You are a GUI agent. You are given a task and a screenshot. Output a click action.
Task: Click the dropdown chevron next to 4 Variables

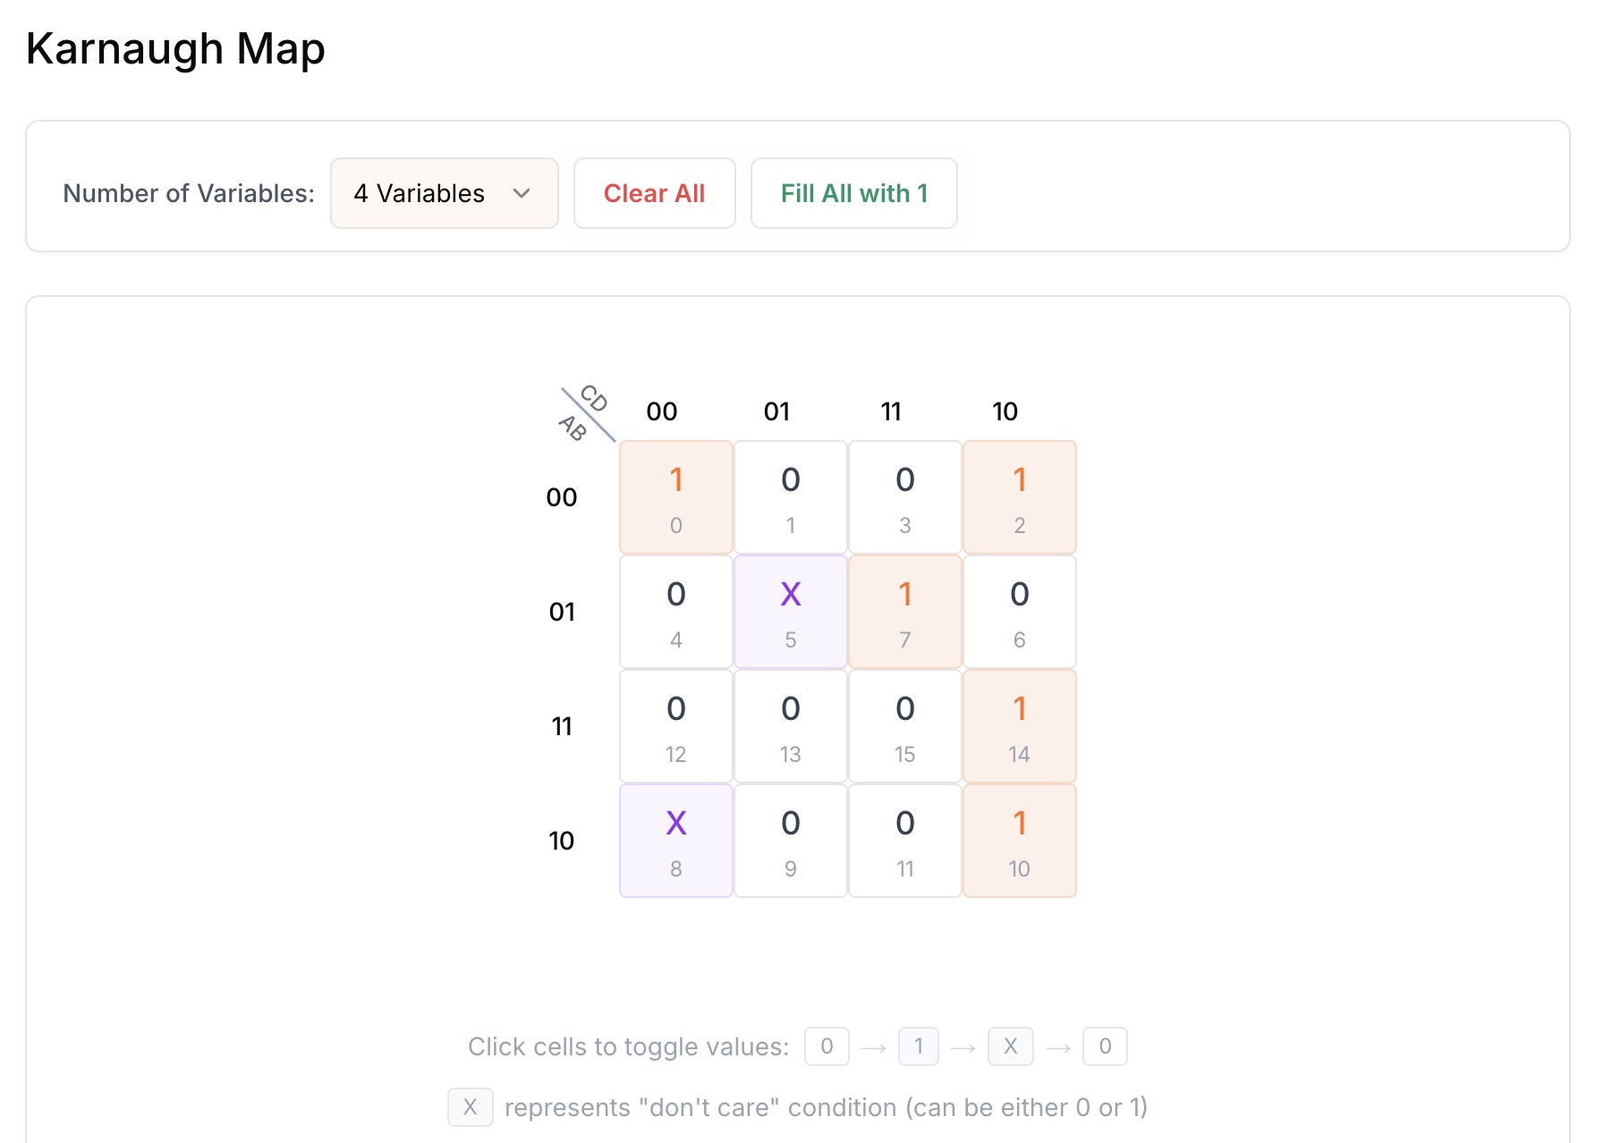tap(522, 193)
